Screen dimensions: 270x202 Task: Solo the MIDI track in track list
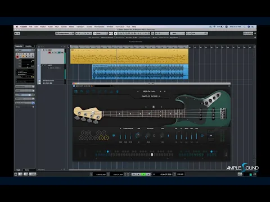(46, 50)
